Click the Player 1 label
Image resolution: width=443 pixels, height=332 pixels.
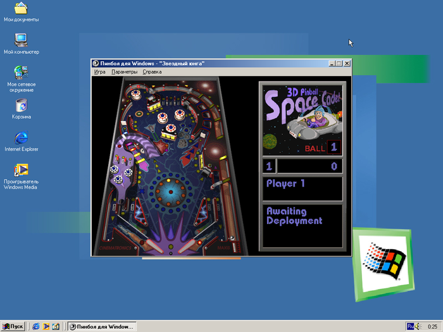click(x=285, y=183)
